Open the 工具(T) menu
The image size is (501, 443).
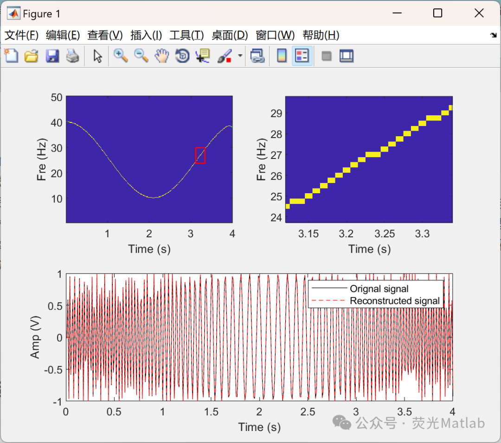pos(186,35)
